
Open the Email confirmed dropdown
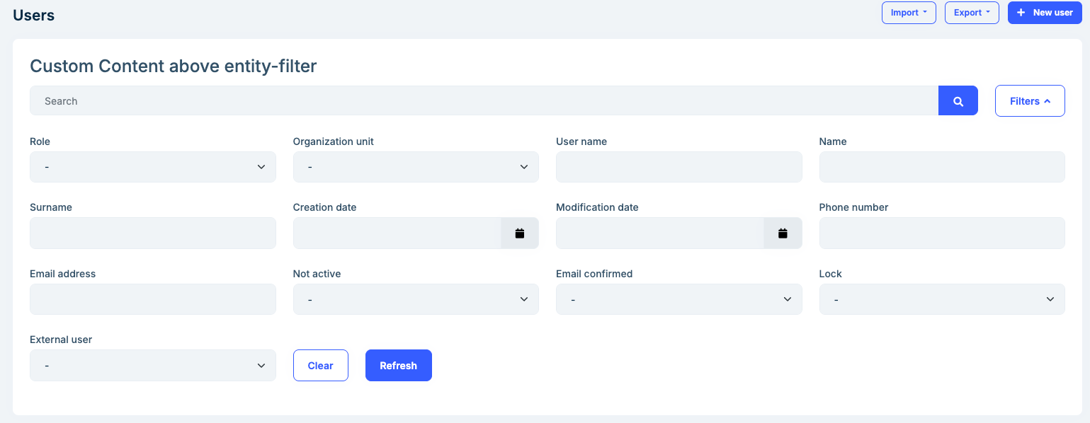[679, 299]
